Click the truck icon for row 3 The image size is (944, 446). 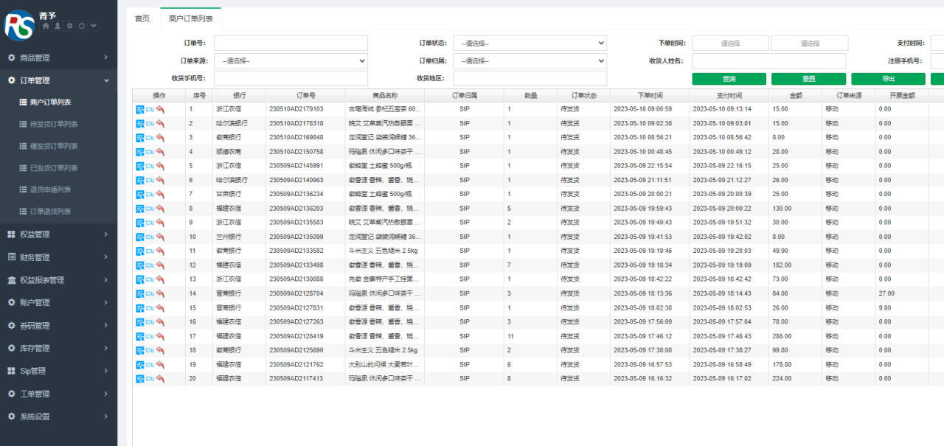(x=150, y=137)
